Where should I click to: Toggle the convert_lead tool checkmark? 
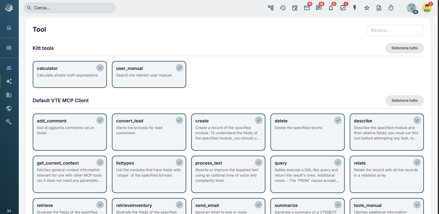pos(179,120)
